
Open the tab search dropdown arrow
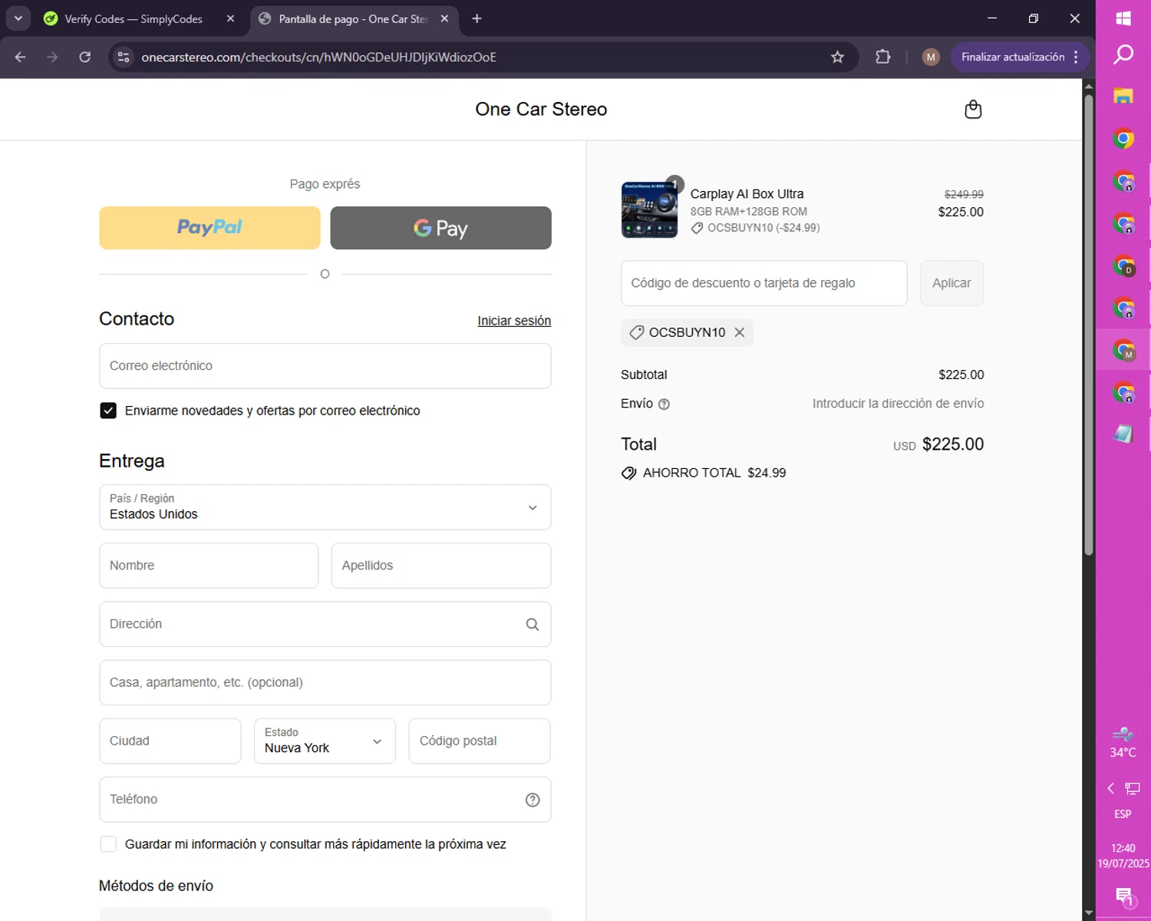[18, 18]
